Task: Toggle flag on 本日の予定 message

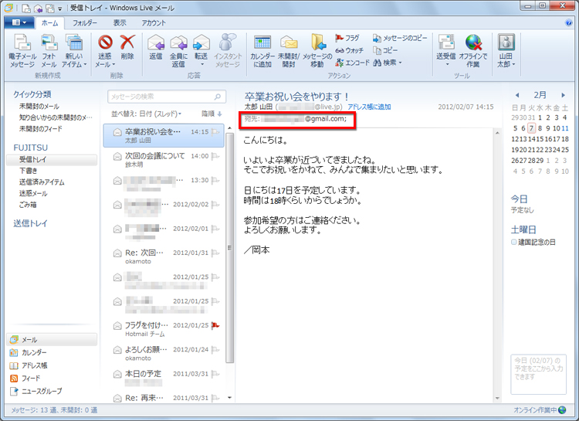Action: point(215,374)
